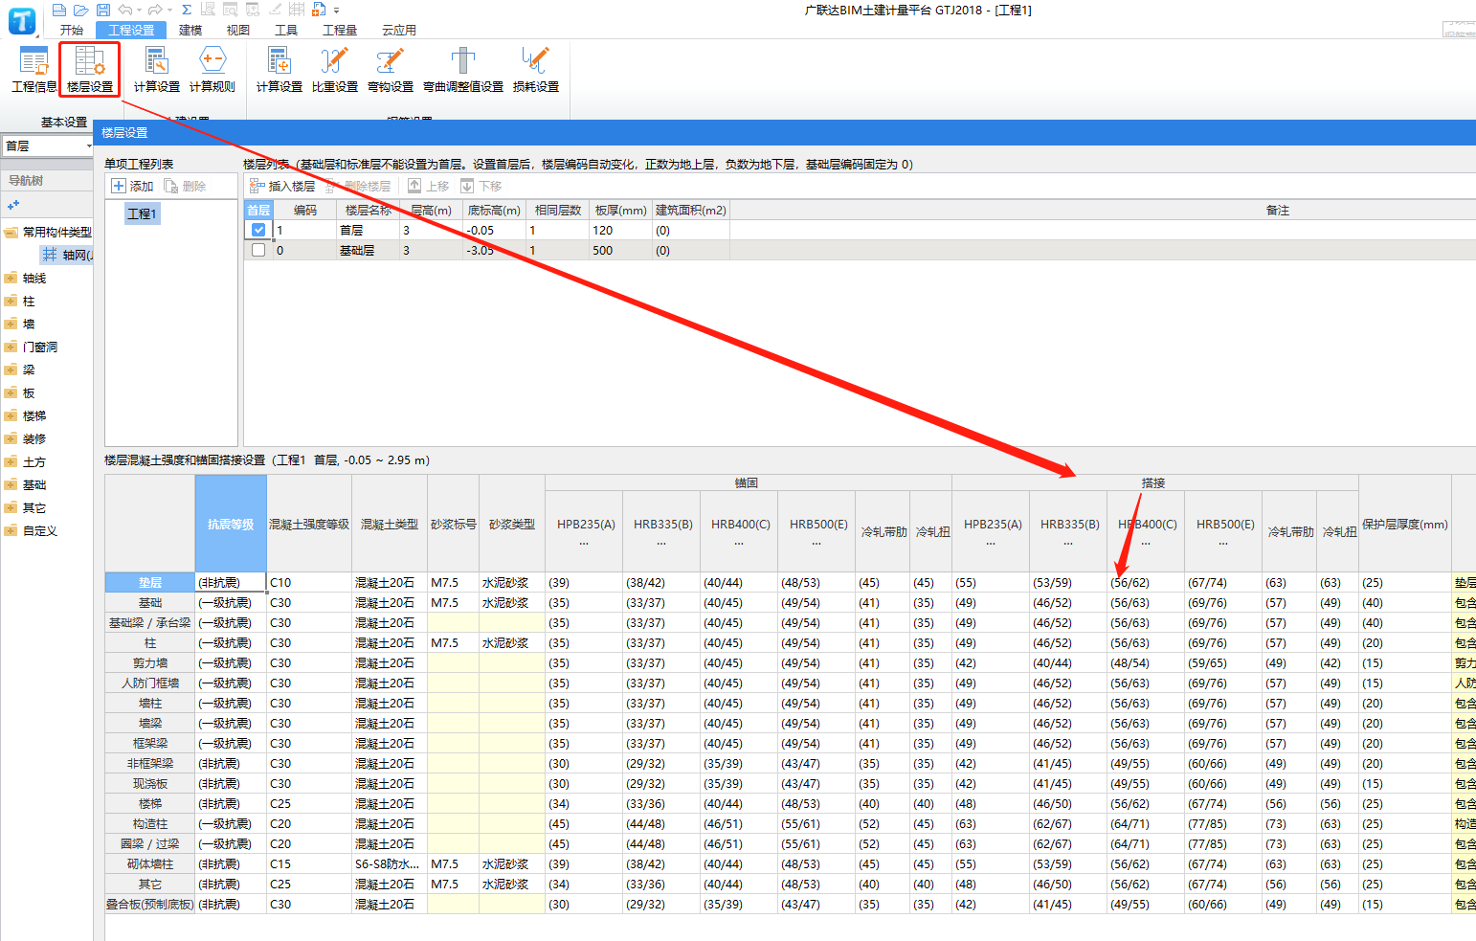
Task: Click the open folder icon in quick toolbar
Action: click(80, 10)
